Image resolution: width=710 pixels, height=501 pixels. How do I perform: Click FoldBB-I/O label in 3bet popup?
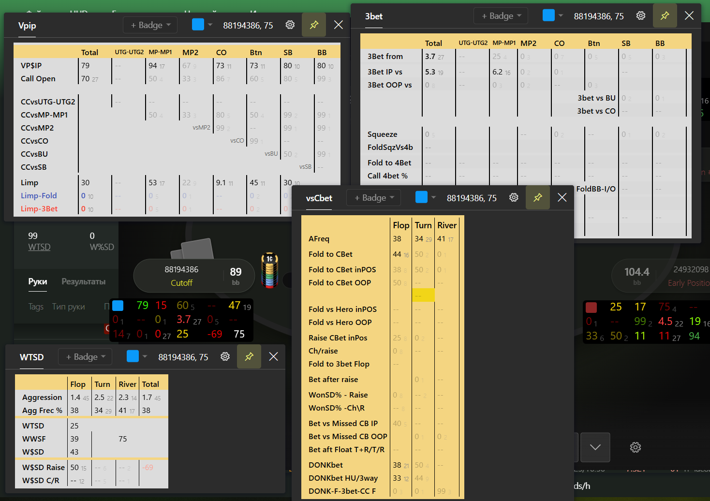click(596, 189)
